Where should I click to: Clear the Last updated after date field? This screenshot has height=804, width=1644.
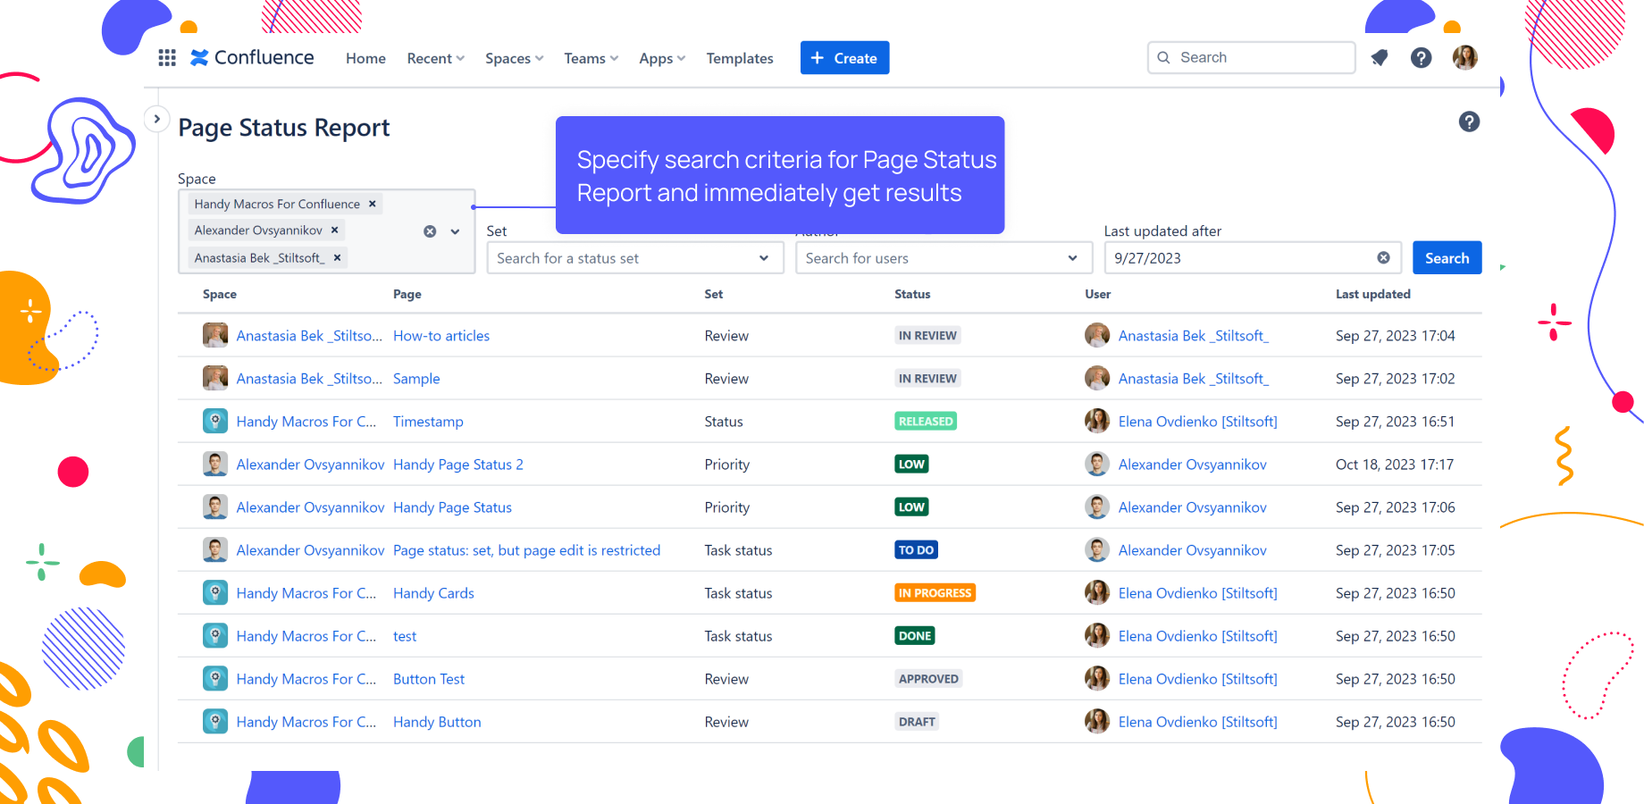1384,257
